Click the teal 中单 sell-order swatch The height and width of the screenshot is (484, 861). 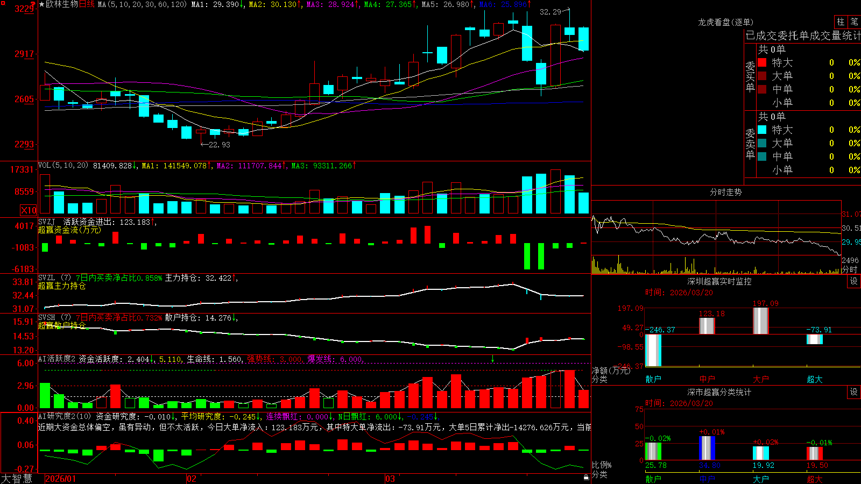(762, 156)
